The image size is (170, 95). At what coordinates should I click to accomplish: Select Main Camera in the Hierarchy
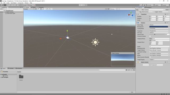point(10,12)
